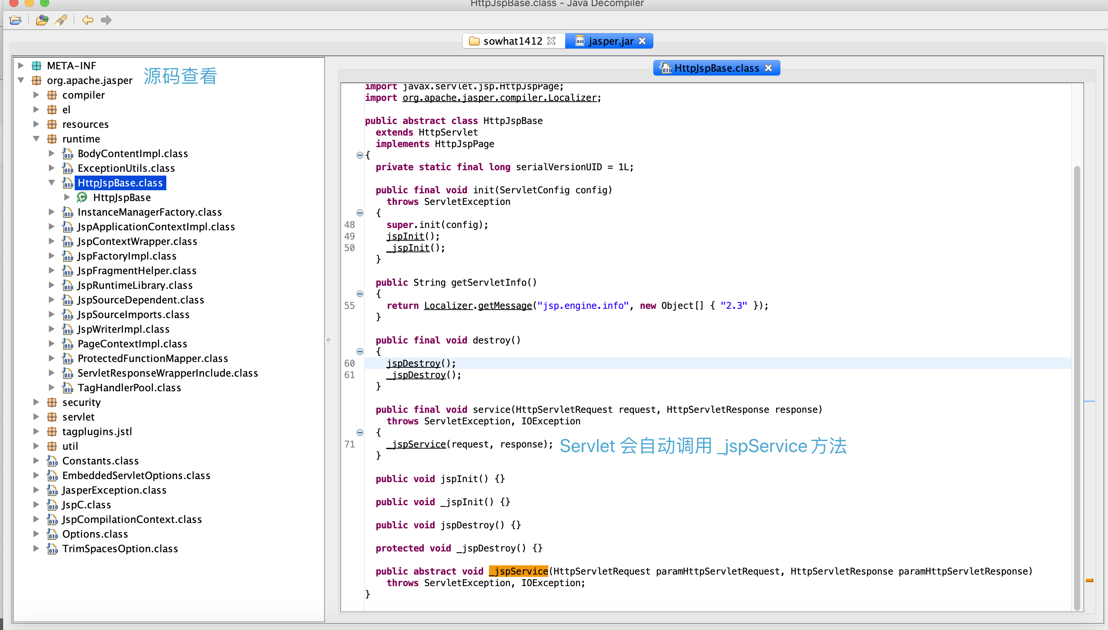
Task: Collapse the runtime package
Action: point(36,139)
